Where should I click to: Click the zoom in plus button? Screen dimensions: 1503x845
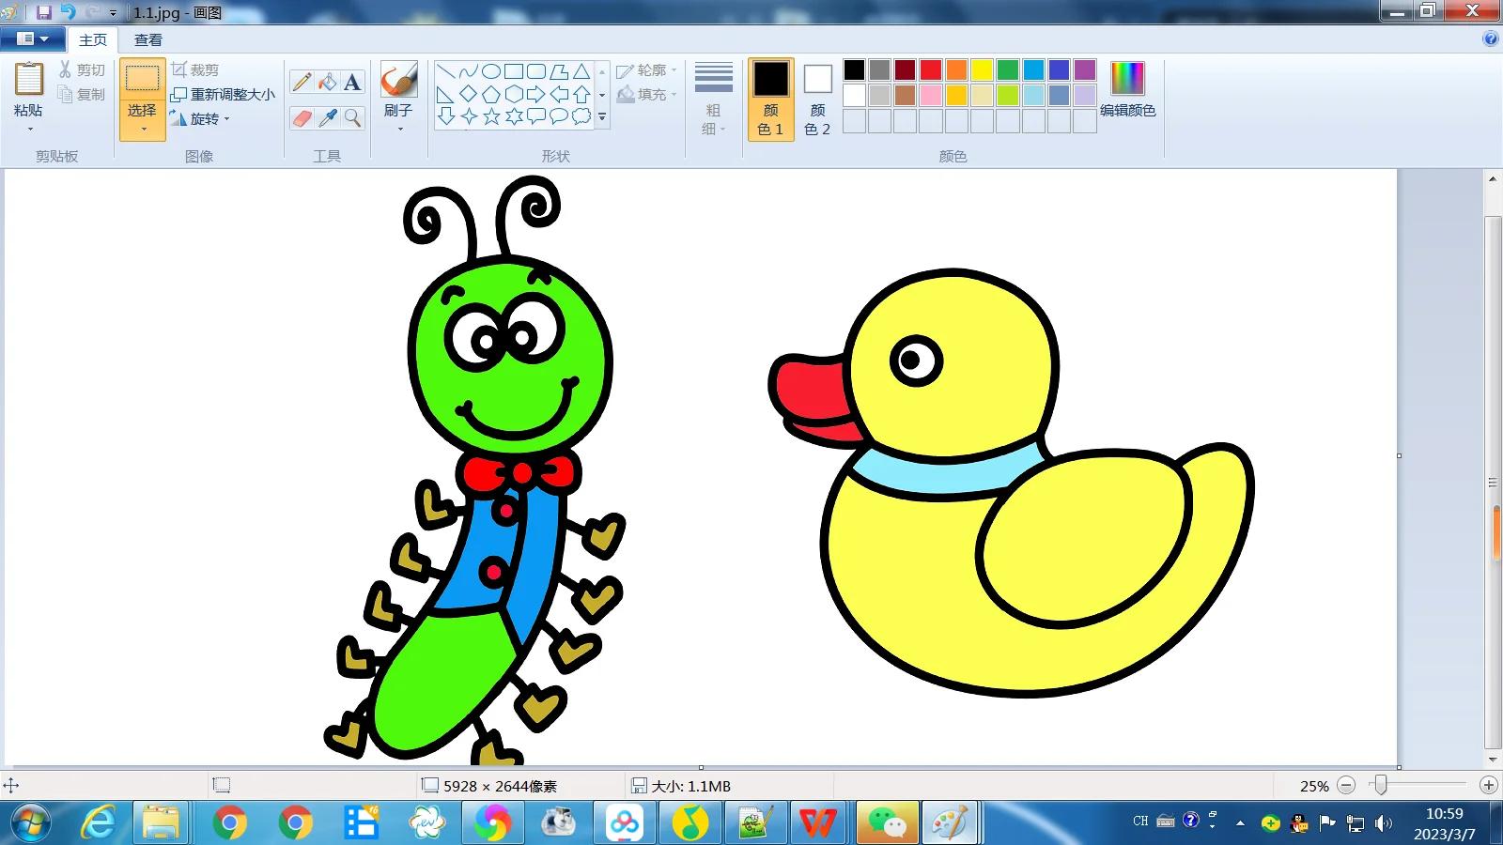pos(1488,786)
